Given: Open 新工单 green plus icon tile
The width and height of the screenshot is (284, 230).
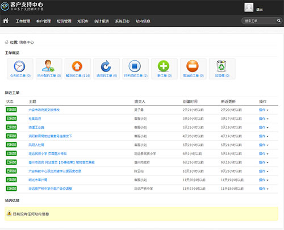Looking at the screenshot, I should pos(164,69).
